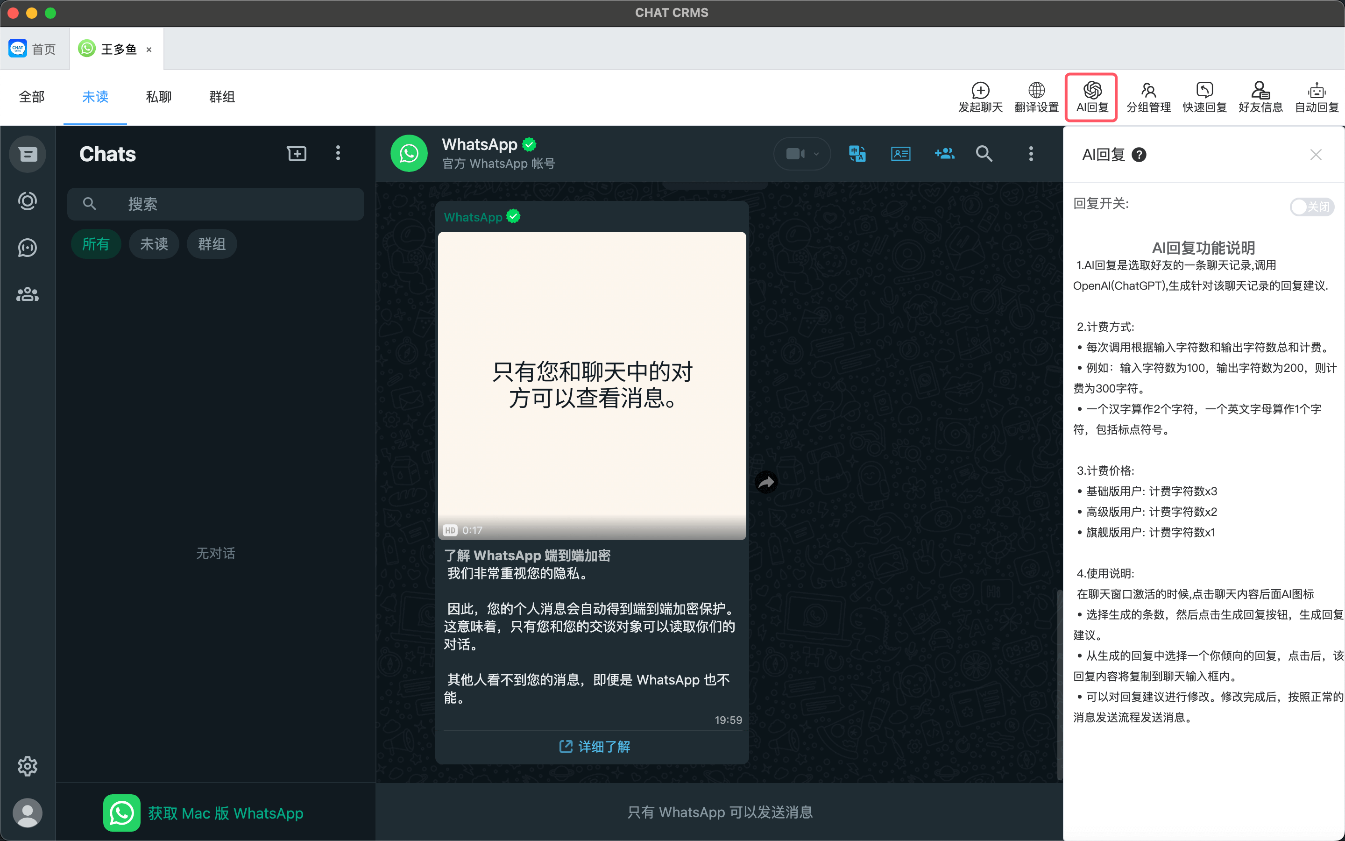This screenshot has width=1345, height=841.
Task: Switch to the 私聊 tab
Action: click(158, 97)
